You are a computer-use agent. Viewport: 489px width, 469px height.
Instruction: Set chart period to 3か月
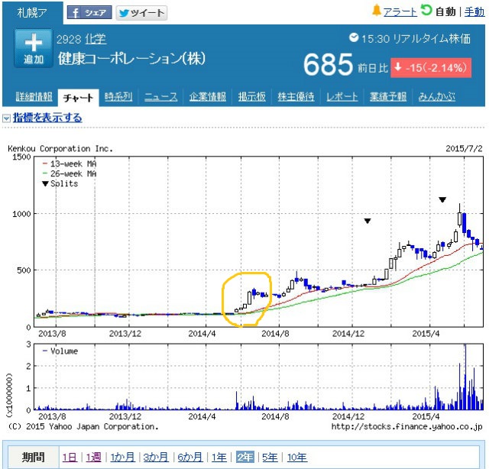point(156,458)
